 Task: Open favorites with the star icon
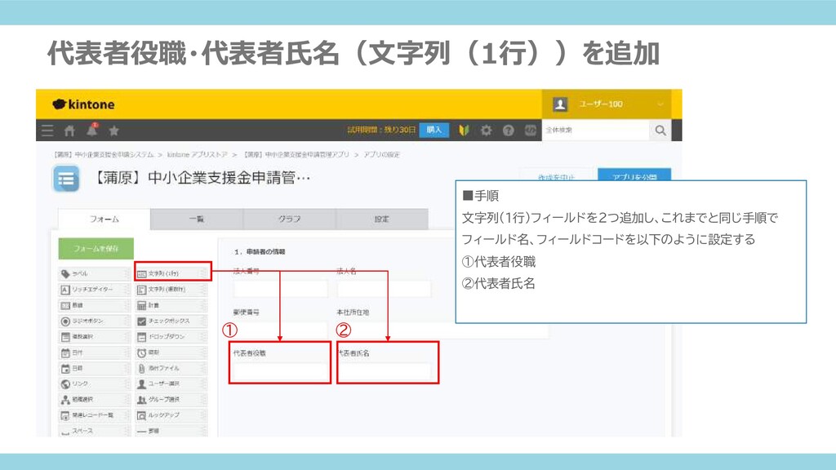113,131
